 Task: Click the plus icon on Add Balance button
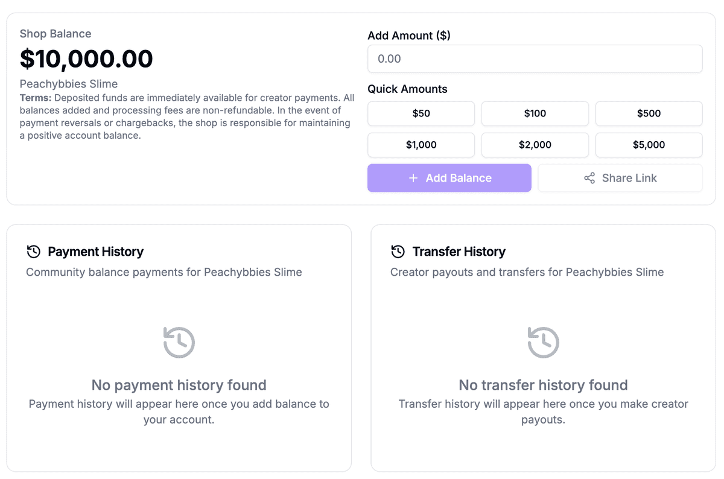(x=413, y=178)
